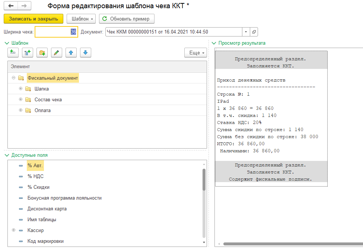The image size is (363, 251).
Task: Click the Приход денежных средств preview line
Action: pyautogui.click(x=251, y=80)
